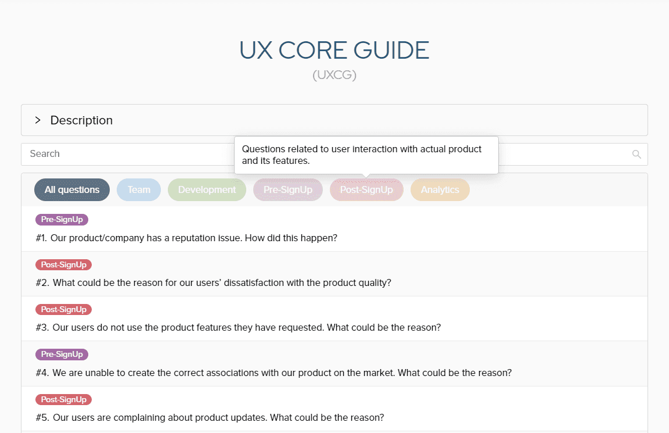Click the search magnifier icon
The height and width of the screenshot is (433, 669).
coord(636,154)
